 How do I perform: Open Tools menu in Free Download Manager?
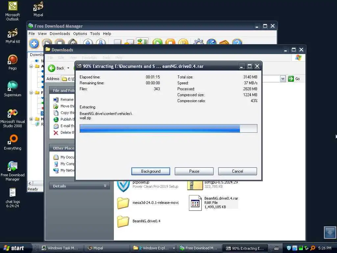tap(95, 34)
